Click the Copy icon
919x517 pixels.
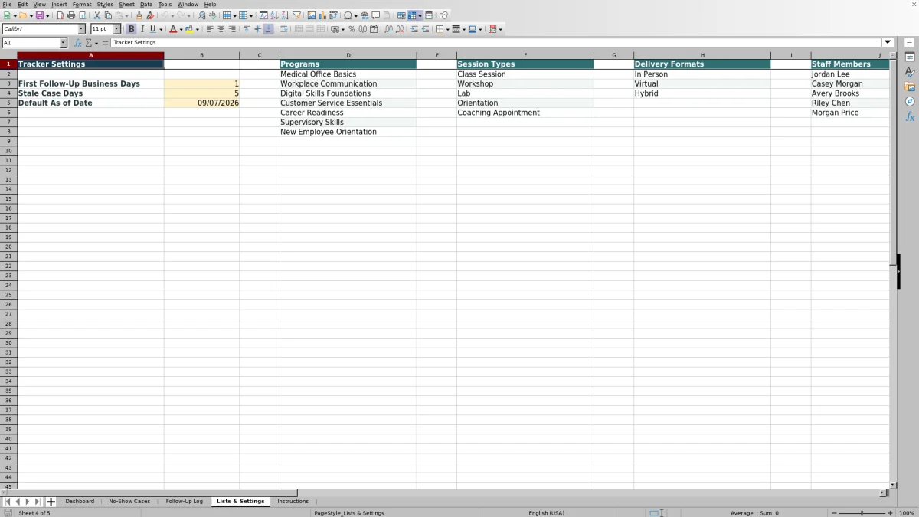point(107,15)
